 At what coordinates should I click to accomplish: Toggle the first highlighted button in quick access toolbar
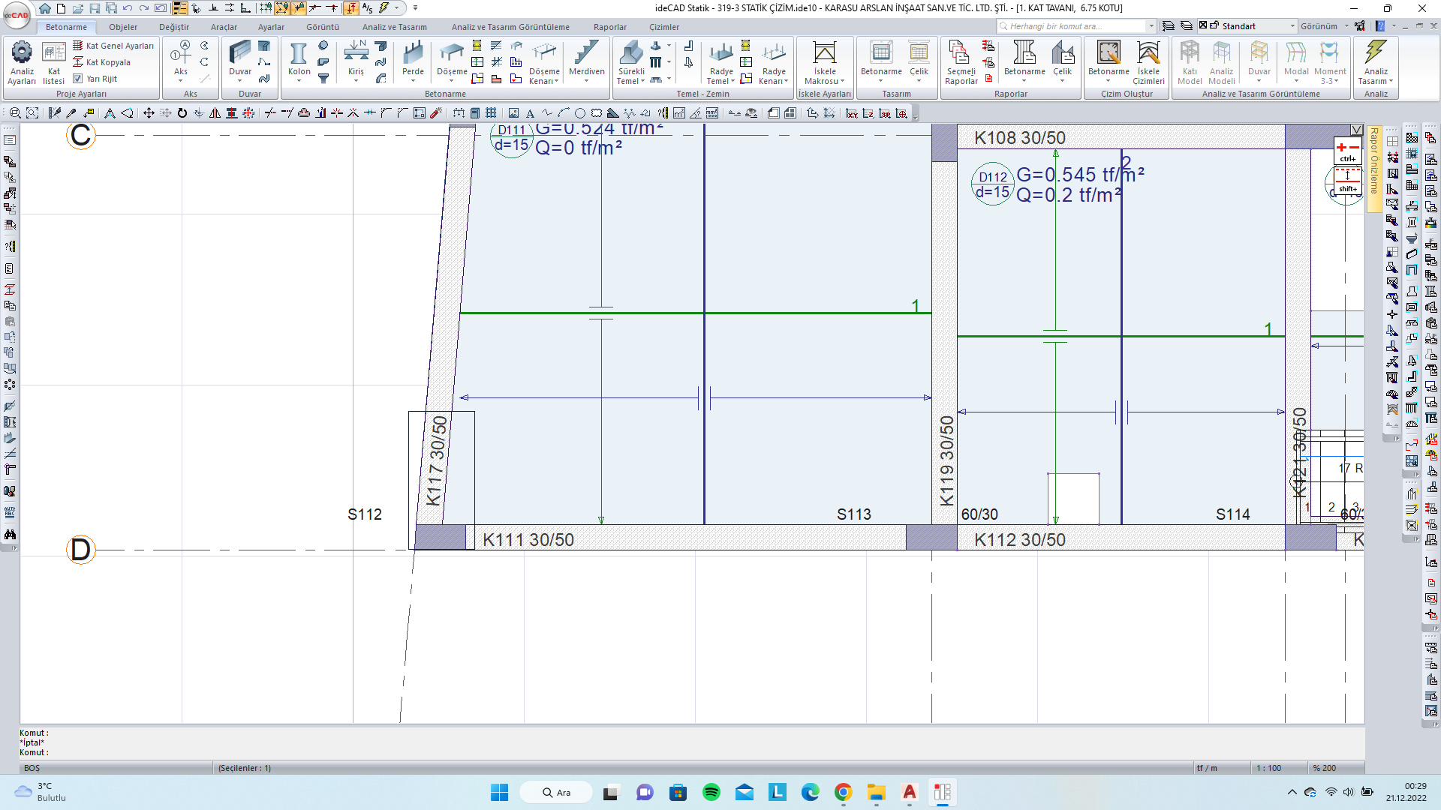(180, 8)
